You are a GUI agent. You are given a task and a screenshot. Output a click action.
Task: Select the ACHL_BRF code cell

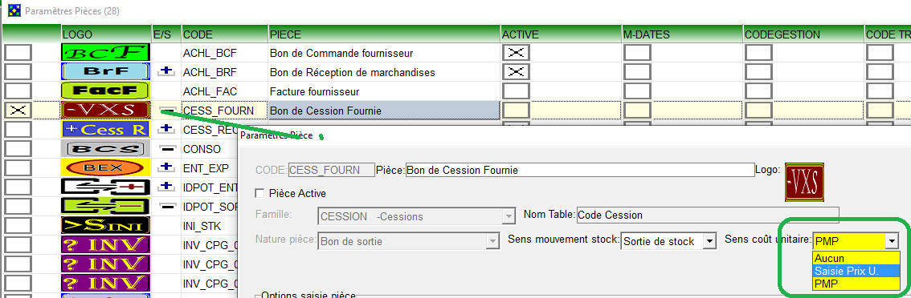tap(224, 72)
